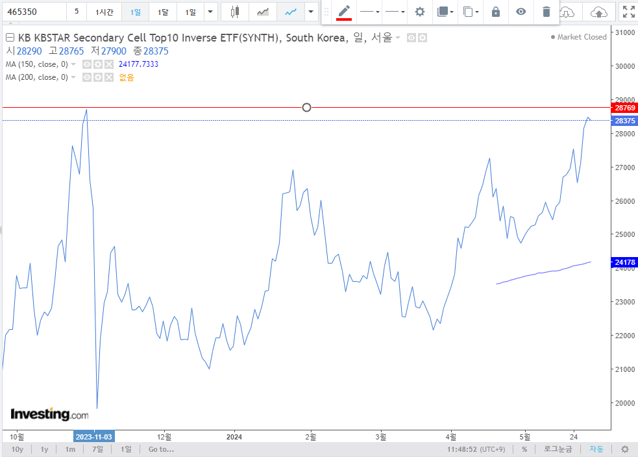Lock the selected drawing
The height and width of the screenshot is (457, 638).
coord(496,12)
